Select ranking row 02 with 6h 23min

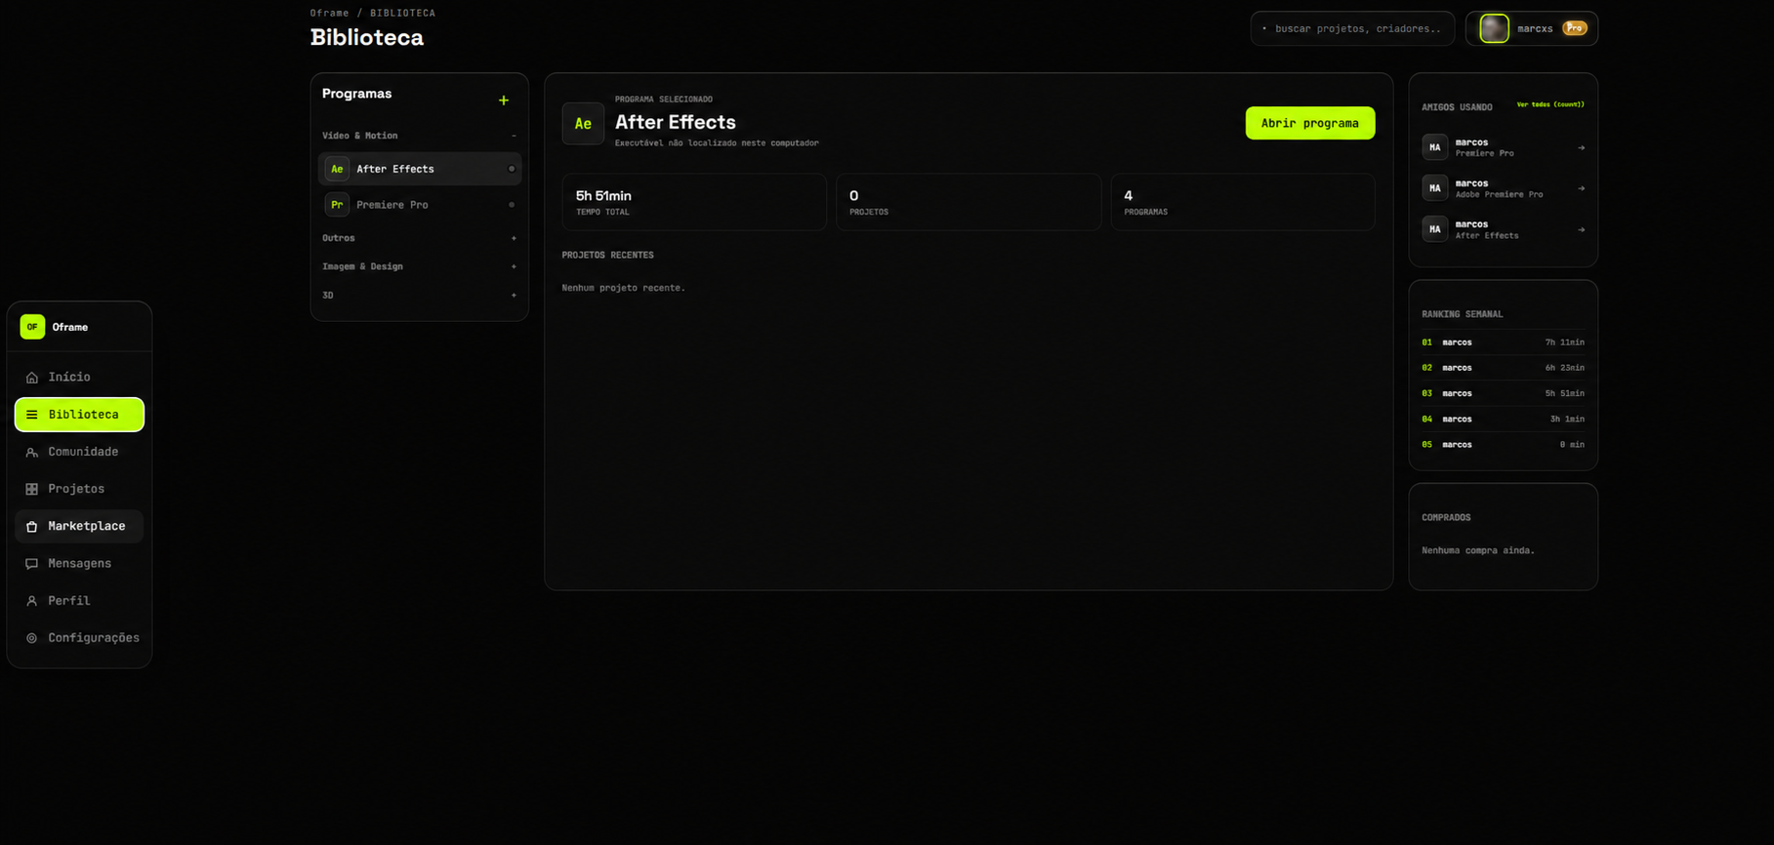click(1503, 368)
